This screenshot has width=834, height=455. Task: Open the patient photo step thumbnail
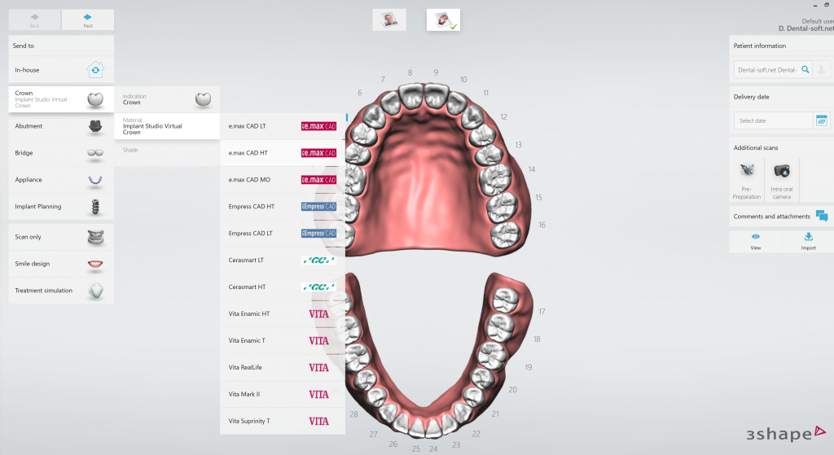(389, 20)
